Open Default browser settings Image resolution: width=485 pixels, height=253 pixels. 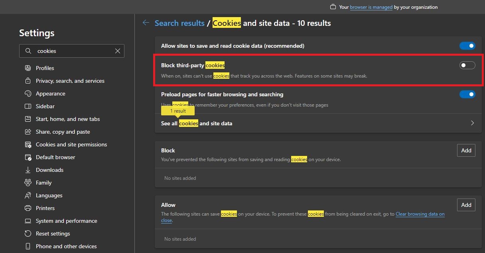[55, 157]
